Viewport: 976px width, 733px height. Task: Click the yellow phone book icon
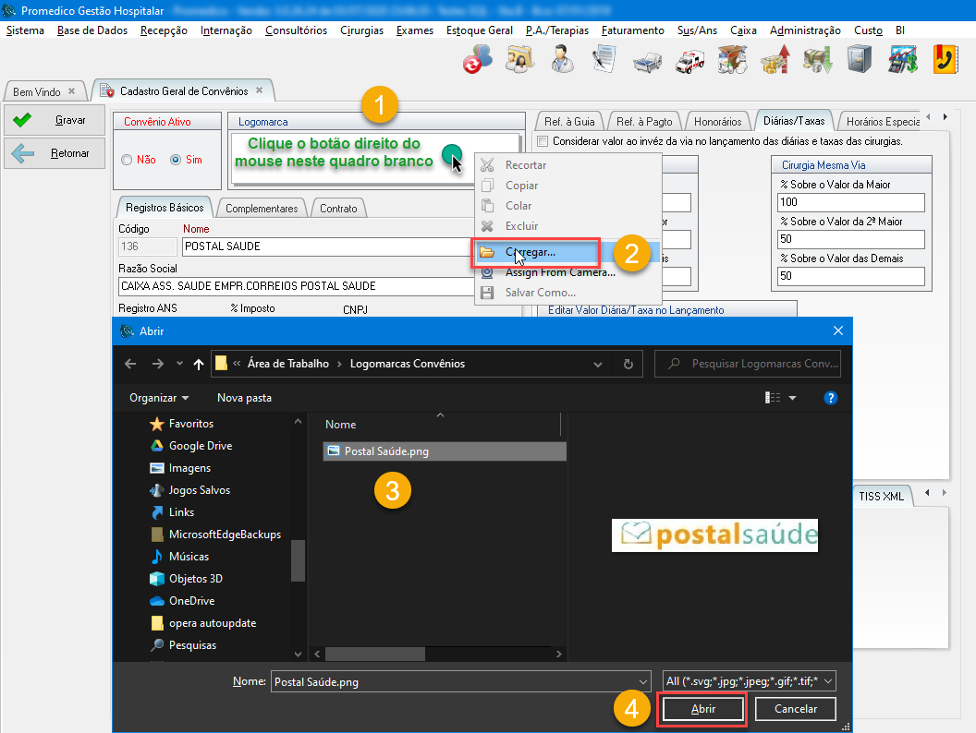click(945, 61)
